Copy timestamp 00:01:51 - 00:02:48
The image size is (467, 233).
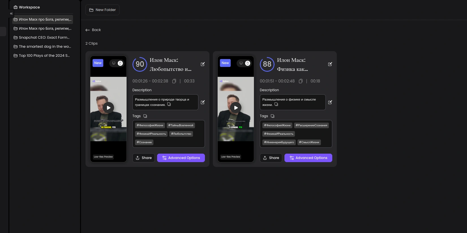(x=301, y=81)
